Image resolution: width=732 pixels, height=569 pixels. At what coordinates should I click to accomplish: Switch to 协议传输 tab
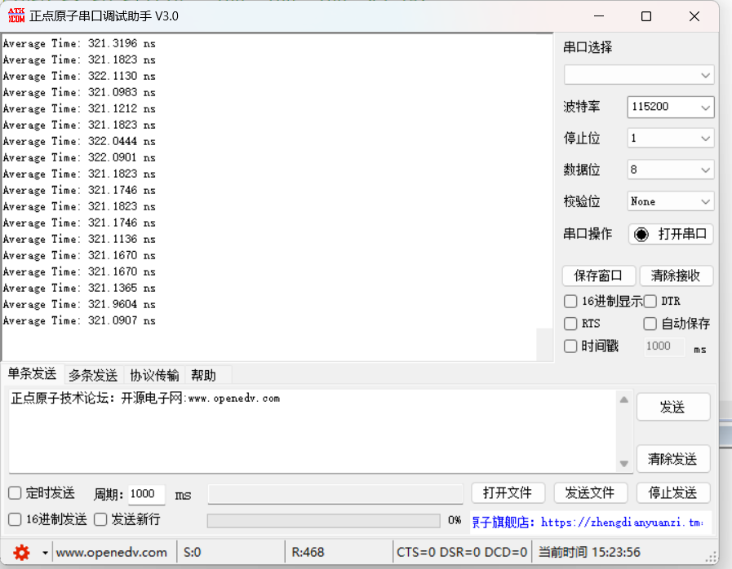click(x=154, y=376)
